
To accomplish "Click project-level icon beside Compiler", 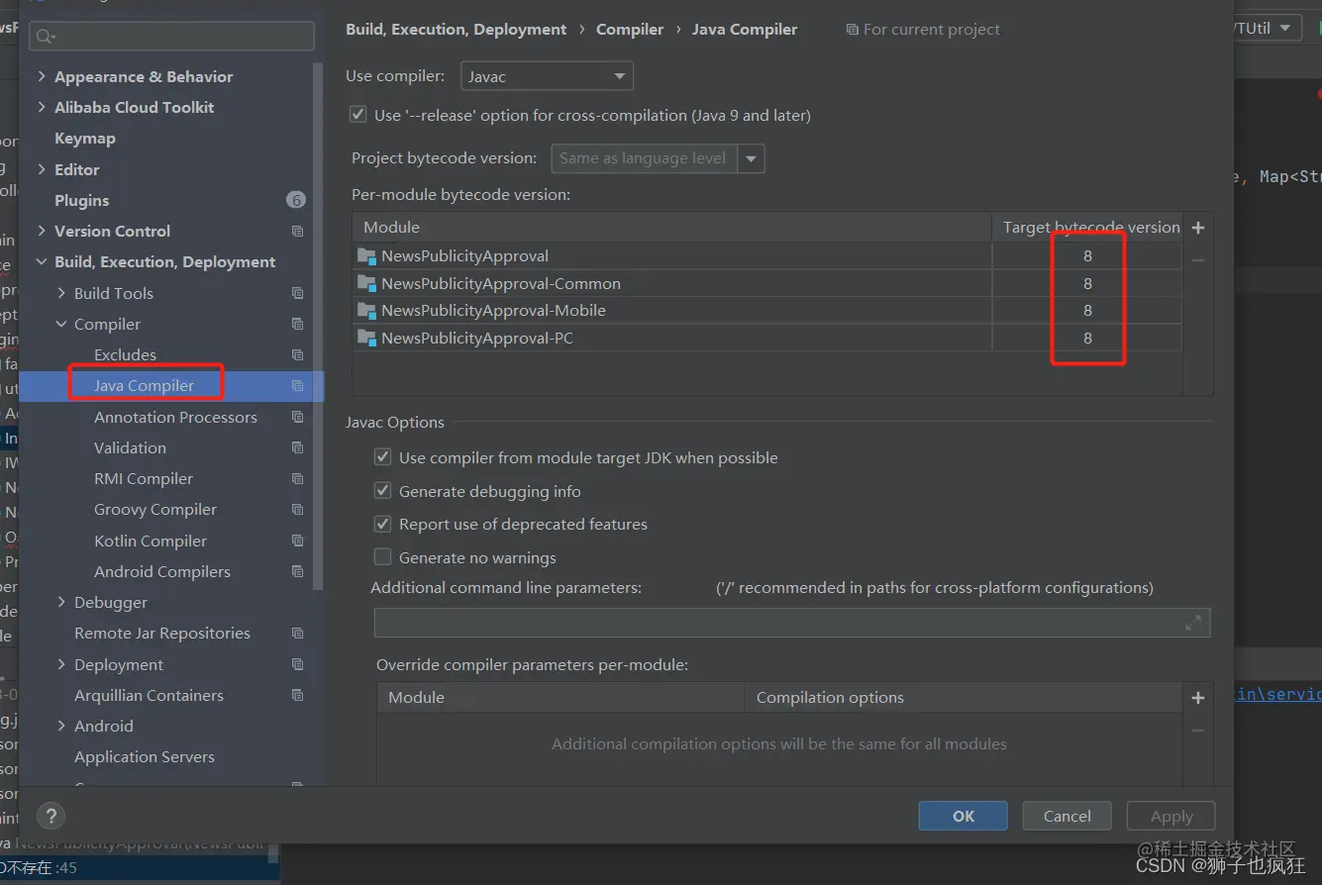I will click(x=297, y=324).
